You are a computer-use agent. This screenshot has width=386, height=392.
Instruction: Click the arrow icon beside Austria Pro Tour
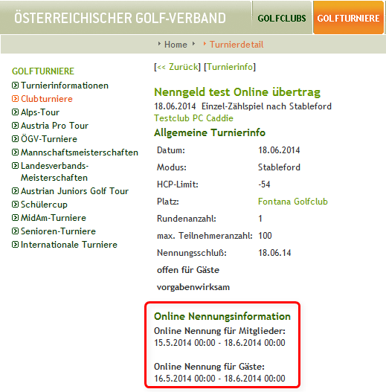click(15, 125)
